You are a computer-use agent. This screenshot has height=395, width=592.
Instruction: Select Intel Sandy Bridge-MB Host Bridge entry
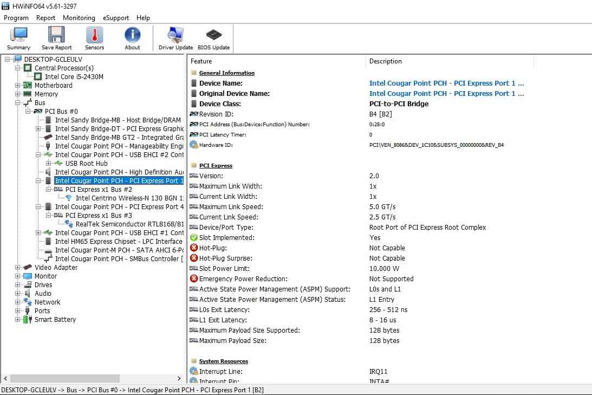pos(119,120)
